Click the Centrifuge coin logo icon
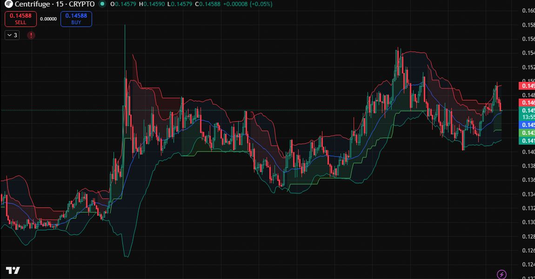This screenshot has width=535, height=279. [7, 4]
